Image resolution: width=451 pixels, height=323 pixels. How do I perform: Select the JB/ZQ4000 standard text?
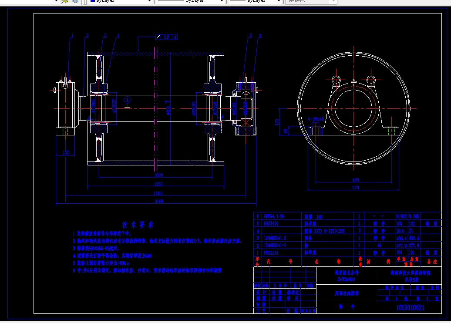[x=346, y=279]
